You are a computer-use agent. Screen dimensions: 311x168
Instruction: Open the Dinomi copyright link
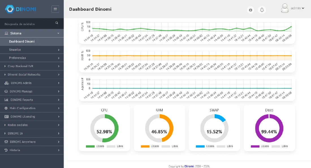189,166
